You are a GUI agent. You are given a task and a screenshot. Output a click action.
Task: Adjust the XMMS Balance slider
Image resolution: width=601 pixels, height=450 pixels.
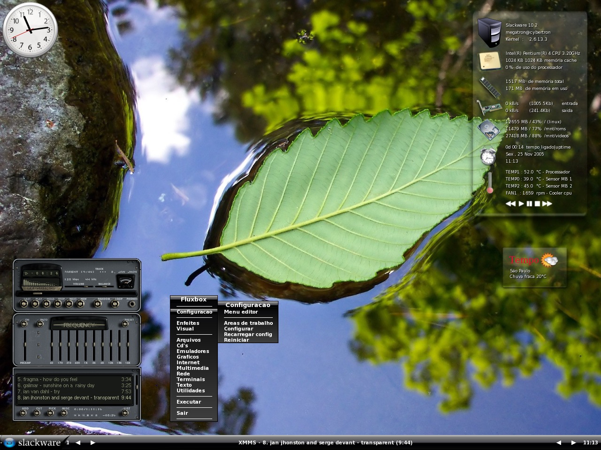point(104,286)
